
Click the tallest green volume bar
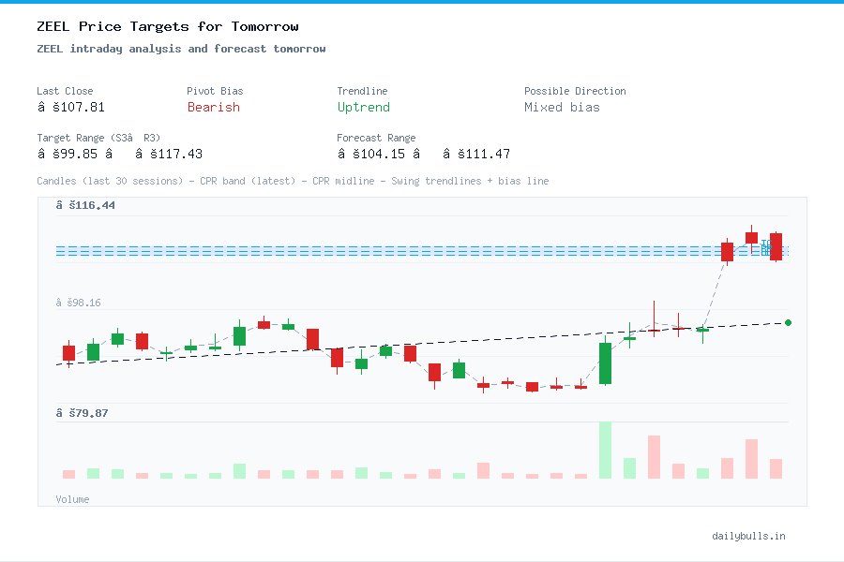(x=605, y=451)
